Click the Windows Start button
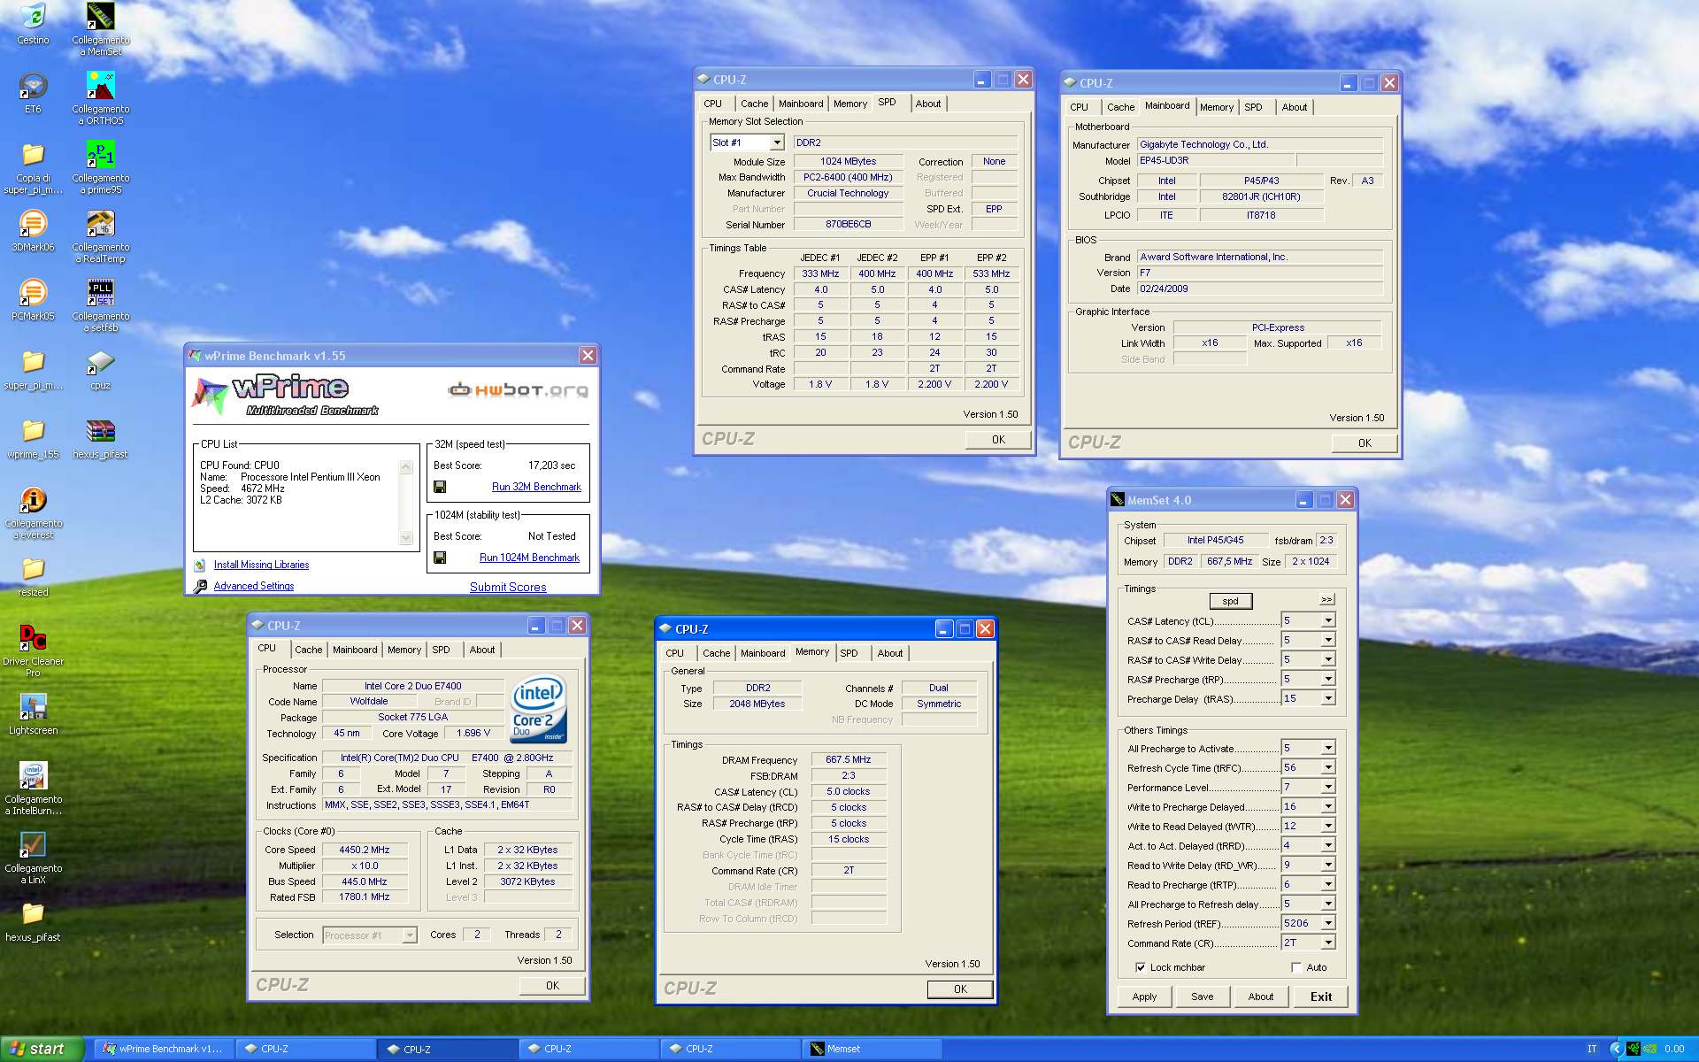This screenshot has height=1062, width=1699. tap(42, 1049)
